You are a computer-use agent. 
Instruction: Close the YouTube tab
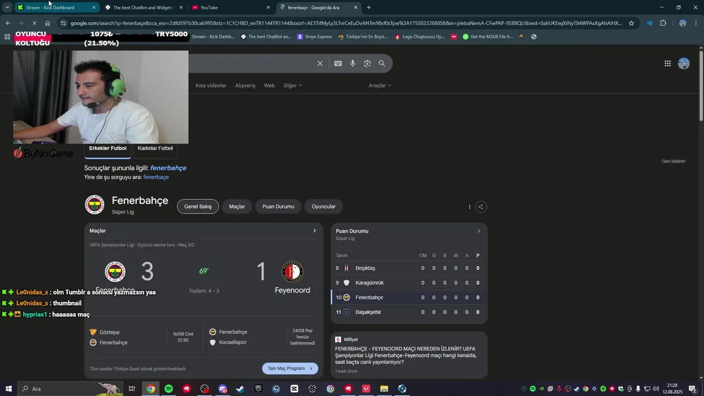[x=268, y=8]
